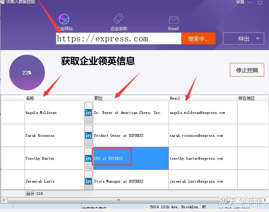Click the horizontal scrollbar right arrow
269x212 pixels.
point(265,200)
